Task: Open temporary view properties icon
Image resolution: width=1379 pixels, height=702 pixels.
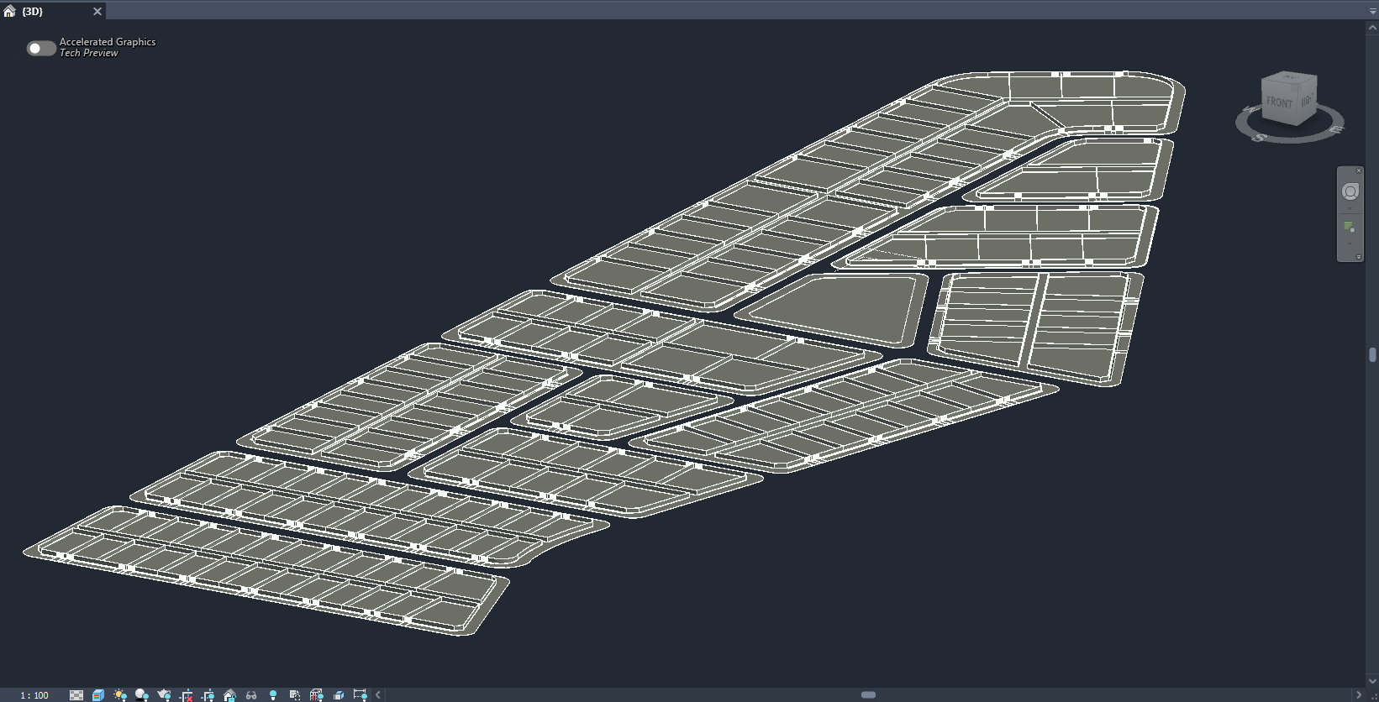Action: point(295,695)
